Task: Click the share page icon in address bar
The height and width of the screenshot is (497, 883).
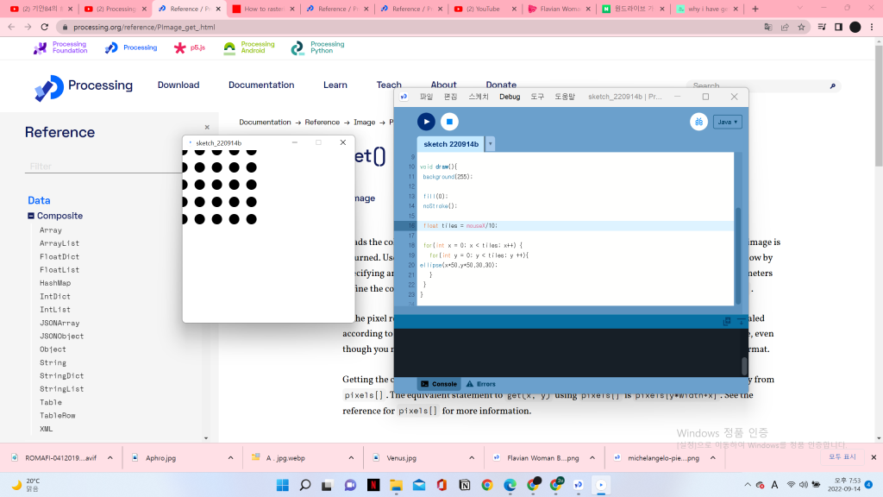Action: [x=785, y=27]
